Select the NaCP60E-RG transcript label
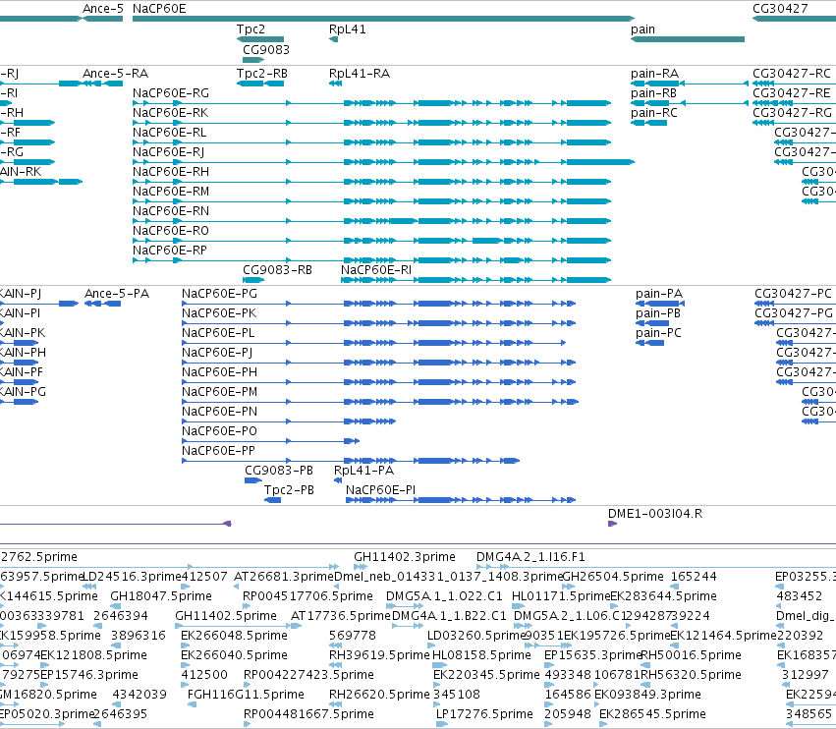 171,93
